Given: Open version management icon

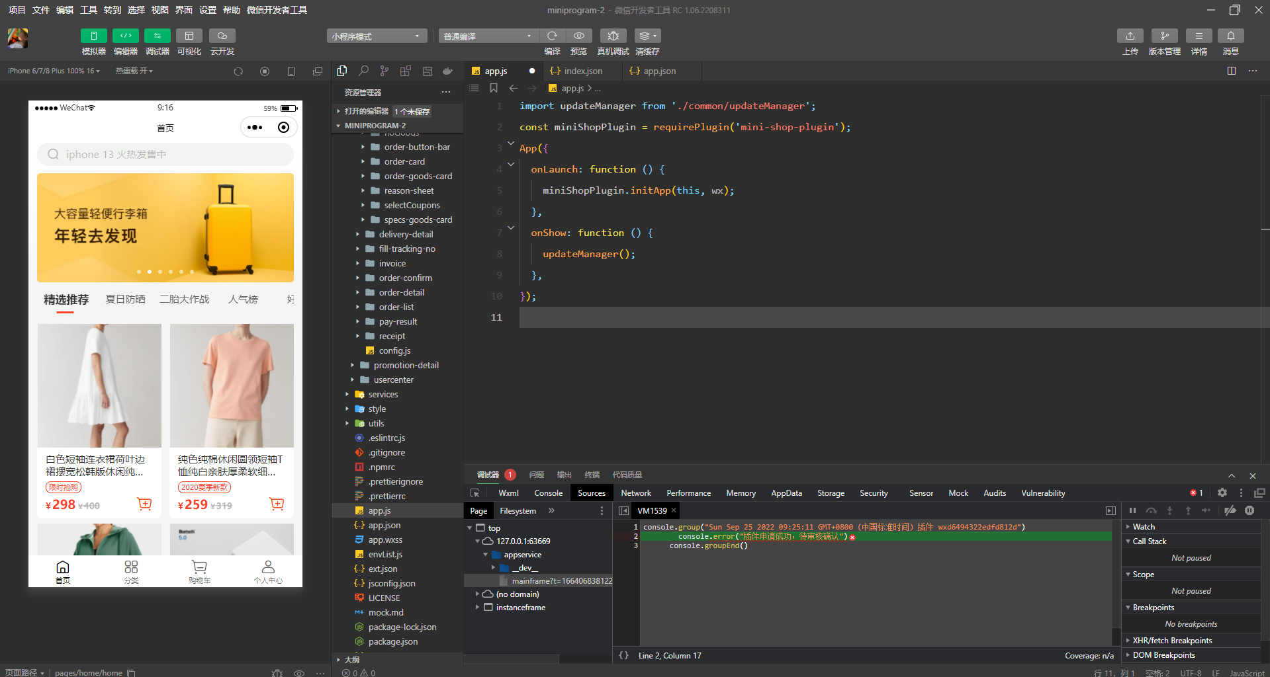Looking at the screenshot, I should click(1164, 36).
